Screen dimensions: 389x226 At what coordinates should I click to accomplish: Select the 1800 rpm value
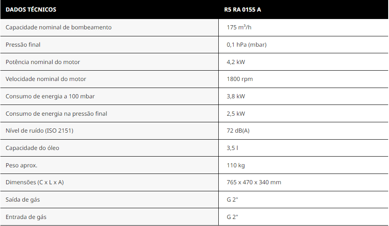click(239, 79)
